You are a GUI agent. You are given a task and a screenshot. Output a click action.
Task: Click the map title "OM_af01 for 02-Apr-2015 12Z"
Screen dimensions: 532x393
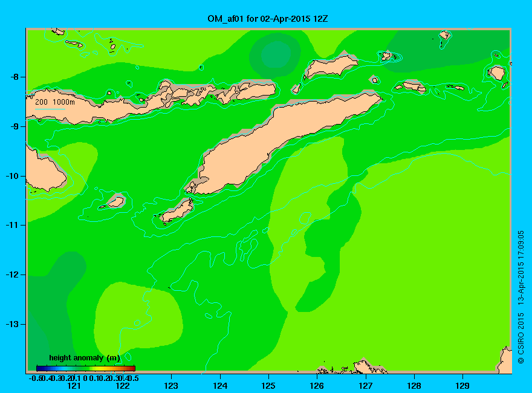[268, 19]
